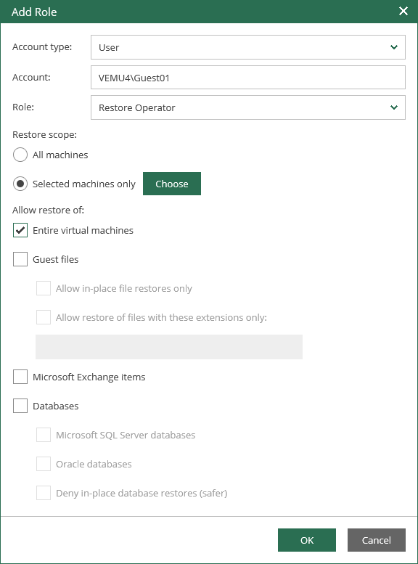Viewport: 418px width, 564px height.
Task: Open the Restore Operator role combo box
Action: pyautogui.click(x=248, y=107)
